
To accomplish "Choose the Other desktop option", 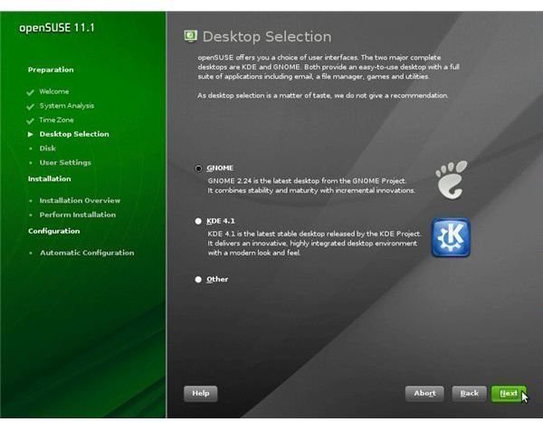I will [x=198, y=279].
